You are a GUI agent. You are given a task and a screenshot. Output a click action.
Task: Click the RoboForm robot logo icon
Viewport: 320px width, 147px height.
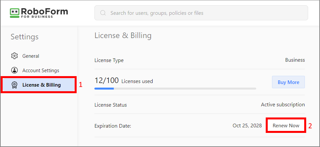pos(15,12)
